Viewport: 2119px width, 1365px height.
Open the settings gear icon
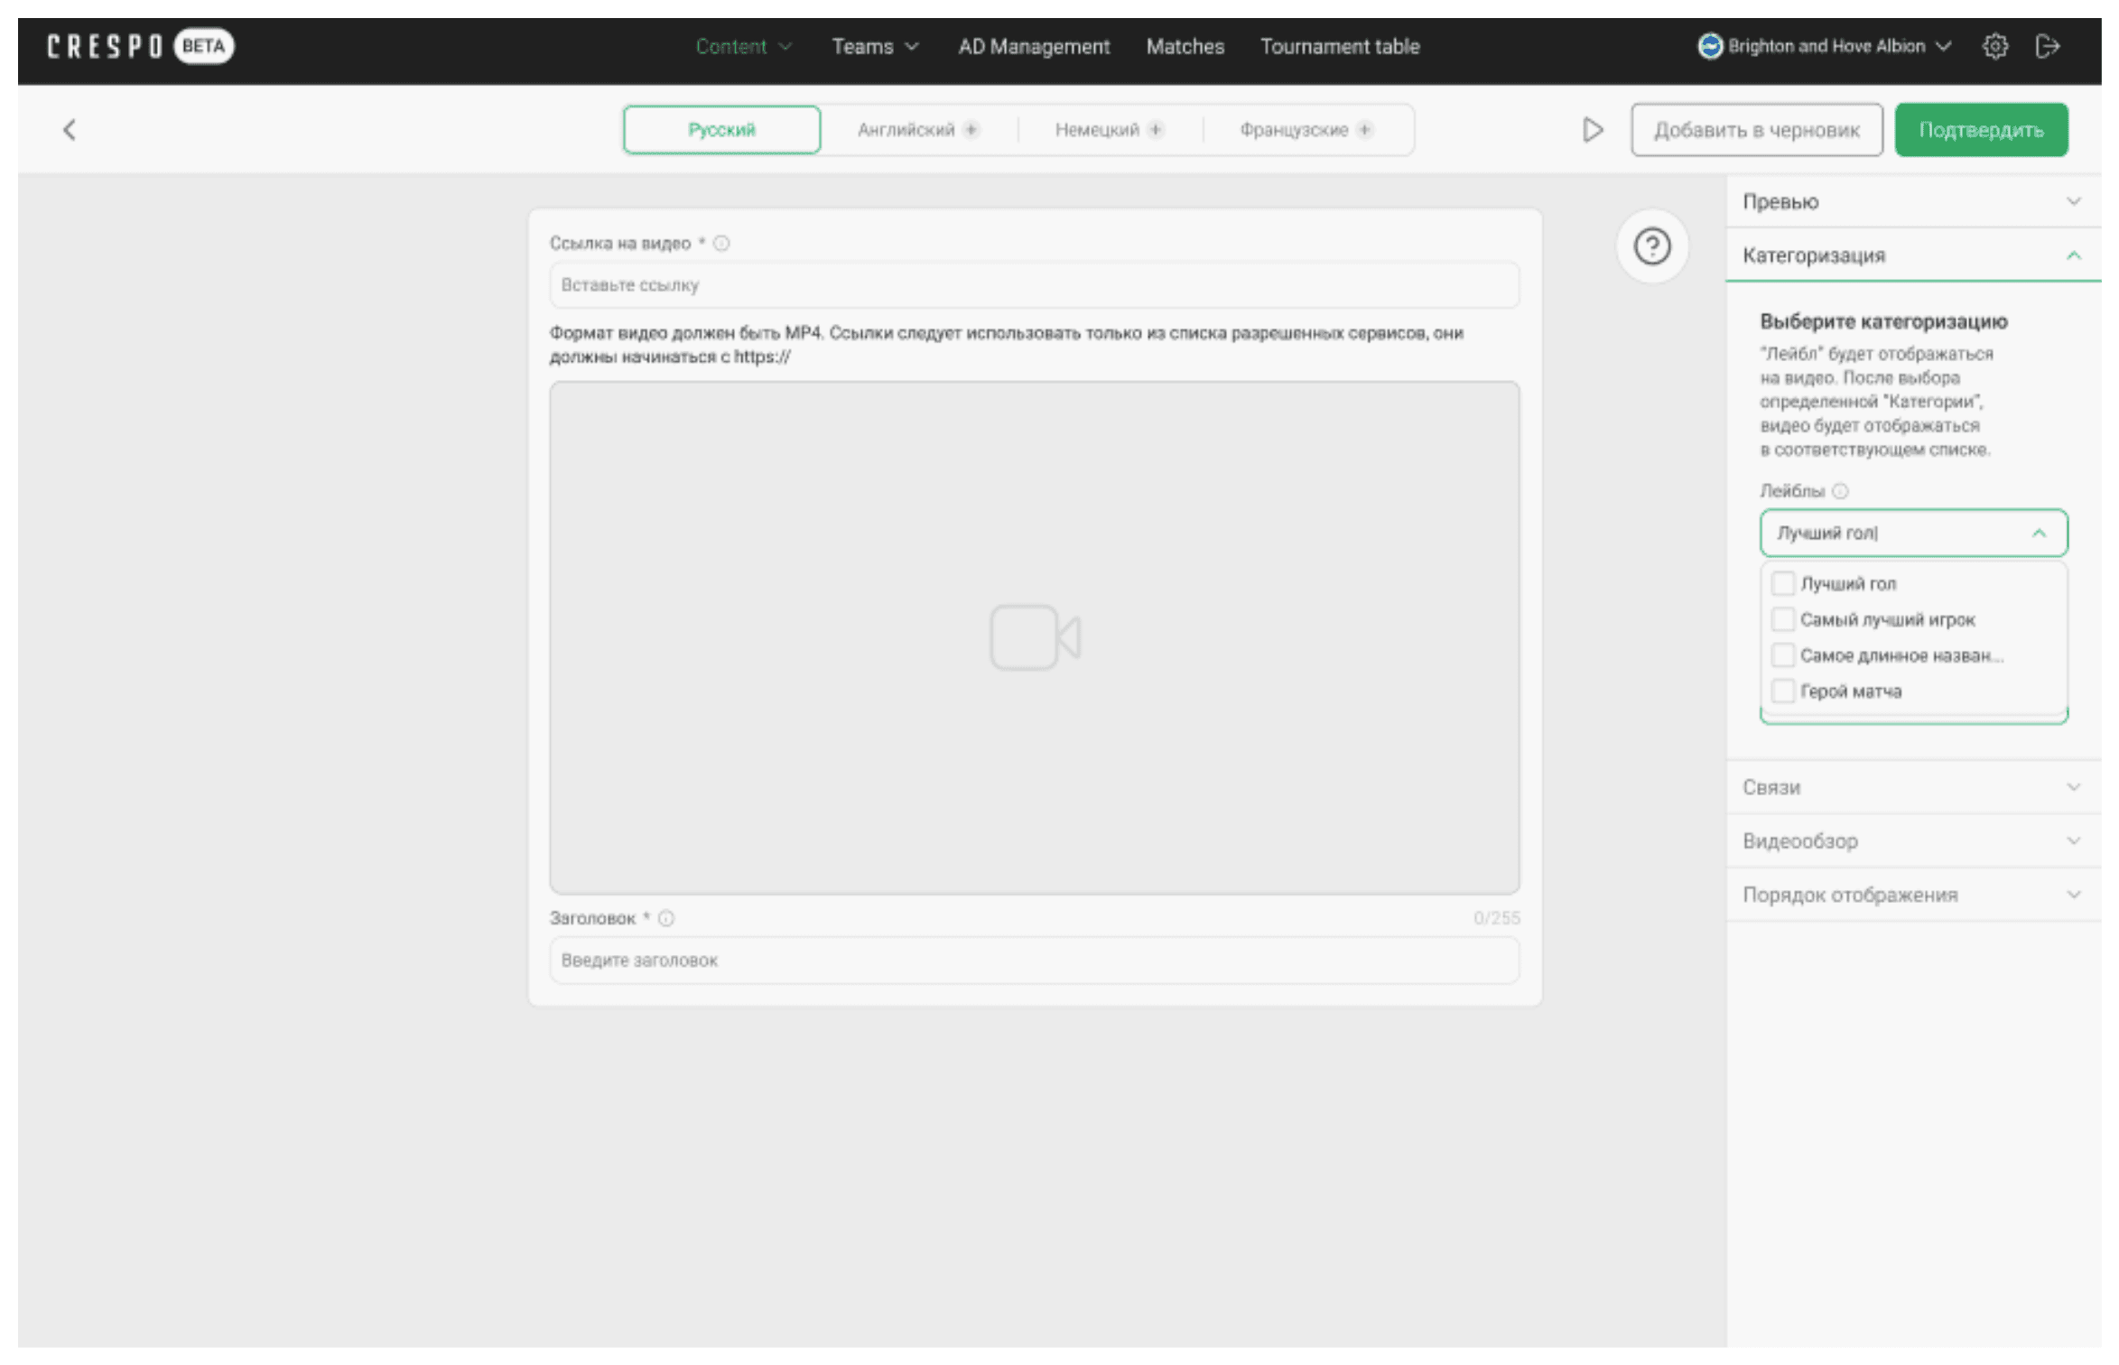click(1994, 46)
